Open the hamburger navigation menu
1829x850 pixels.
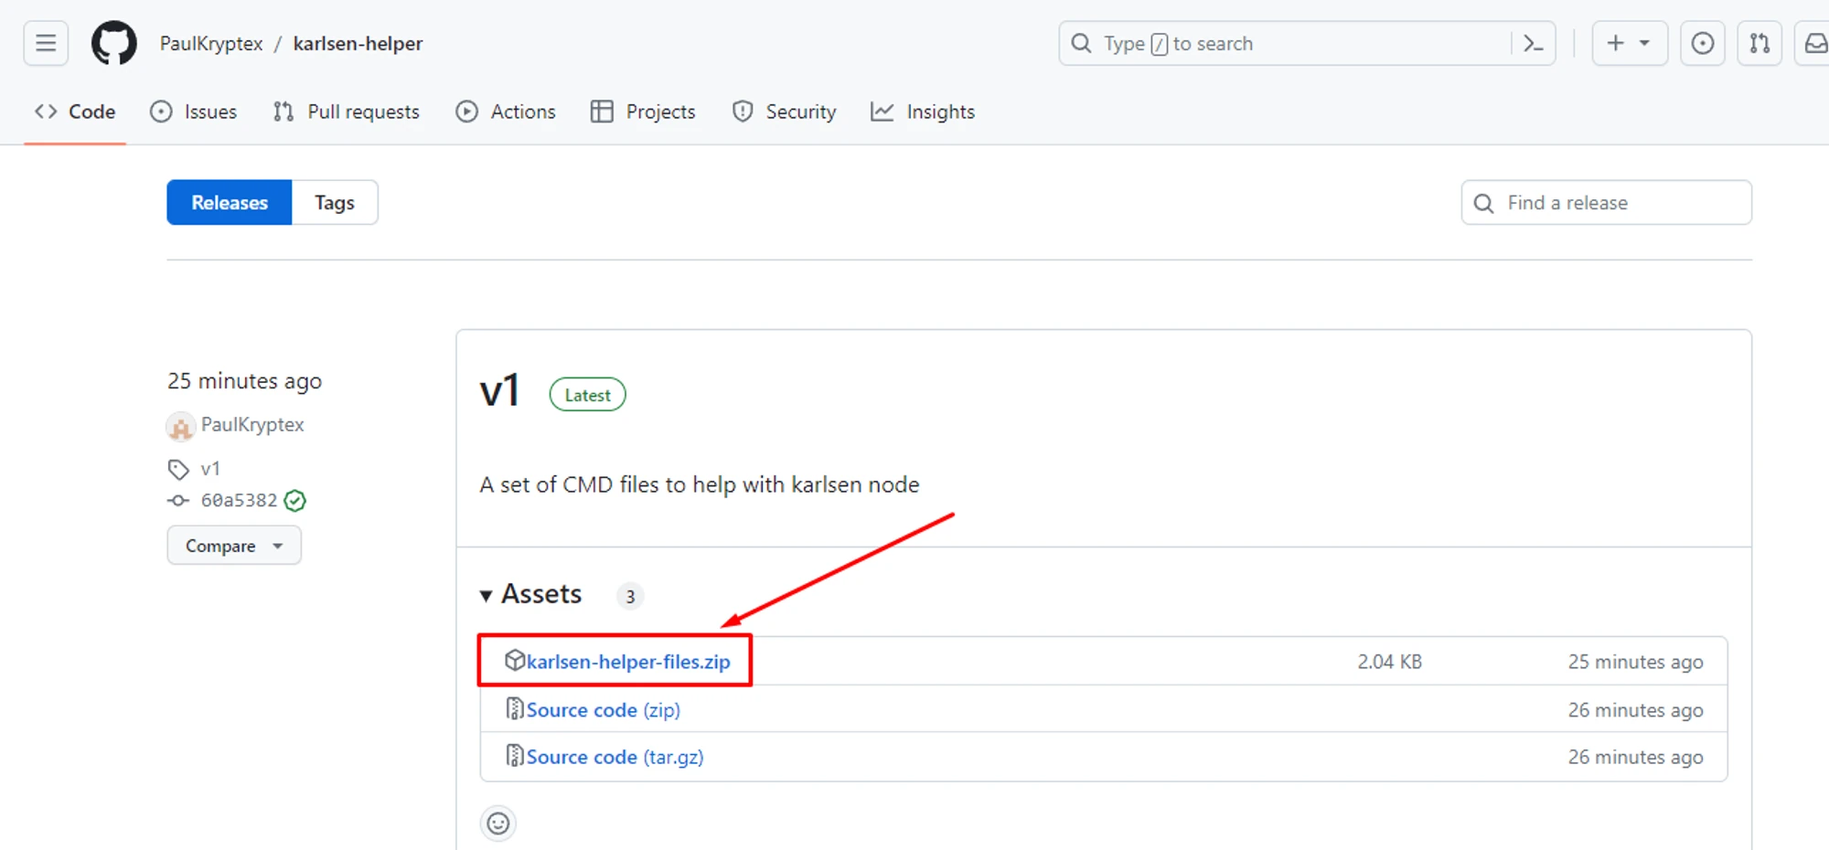(46, 43)
